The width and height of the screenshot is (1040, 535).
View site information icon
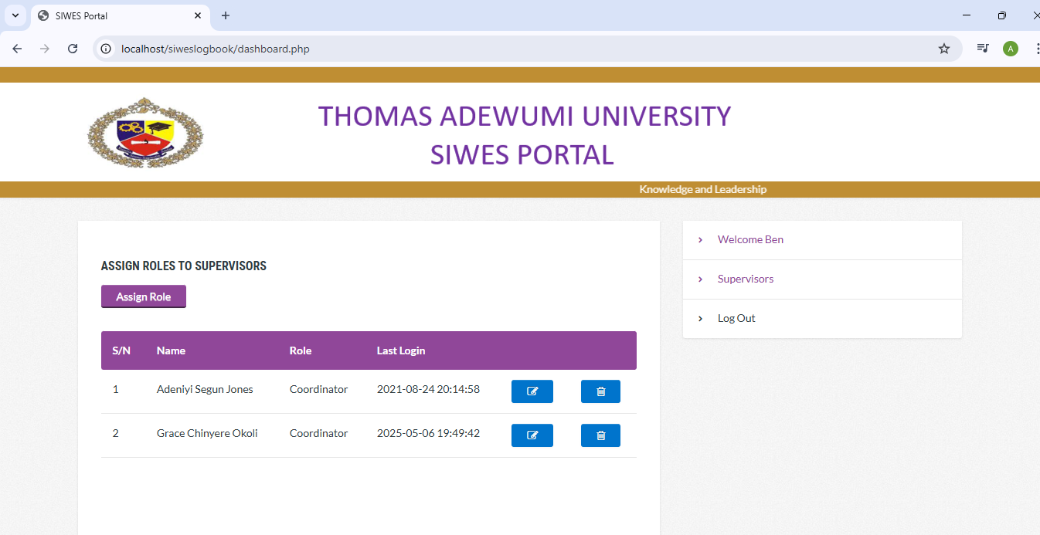tap(107, 49)
